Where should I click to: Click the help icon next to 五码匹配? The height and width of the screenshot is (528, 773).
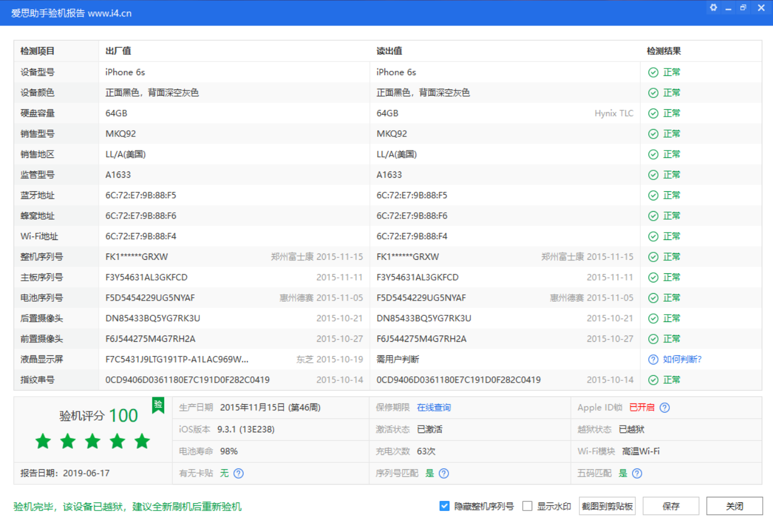click(637, 473)
